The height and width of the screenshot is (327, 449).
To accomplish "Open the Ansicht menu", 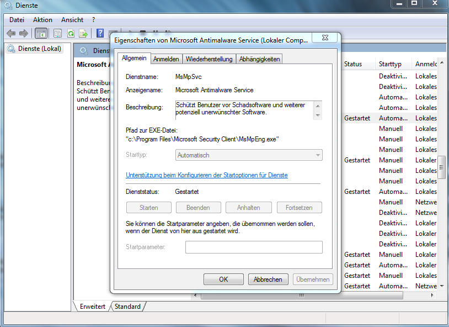I will click(x=72, y=20).
